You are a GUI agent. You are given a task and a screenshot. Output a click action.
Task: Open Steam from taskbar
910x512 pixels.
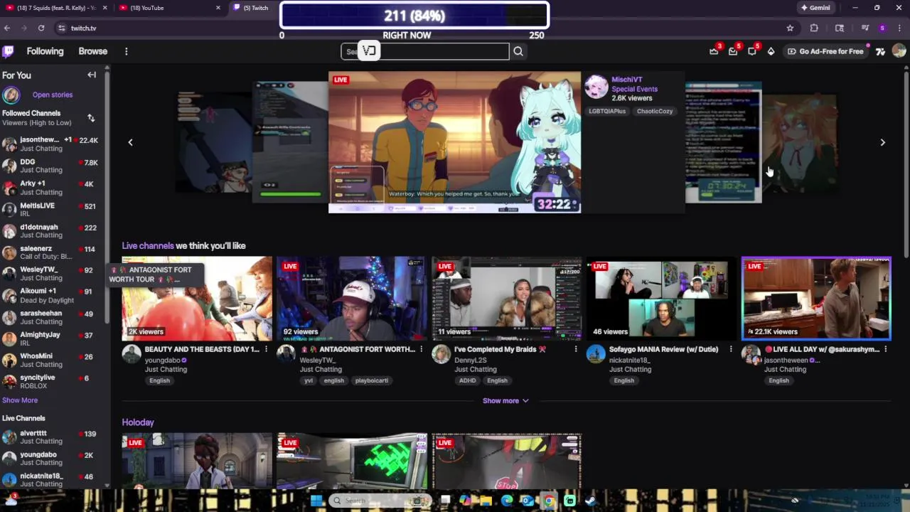(x=590, y=501)
